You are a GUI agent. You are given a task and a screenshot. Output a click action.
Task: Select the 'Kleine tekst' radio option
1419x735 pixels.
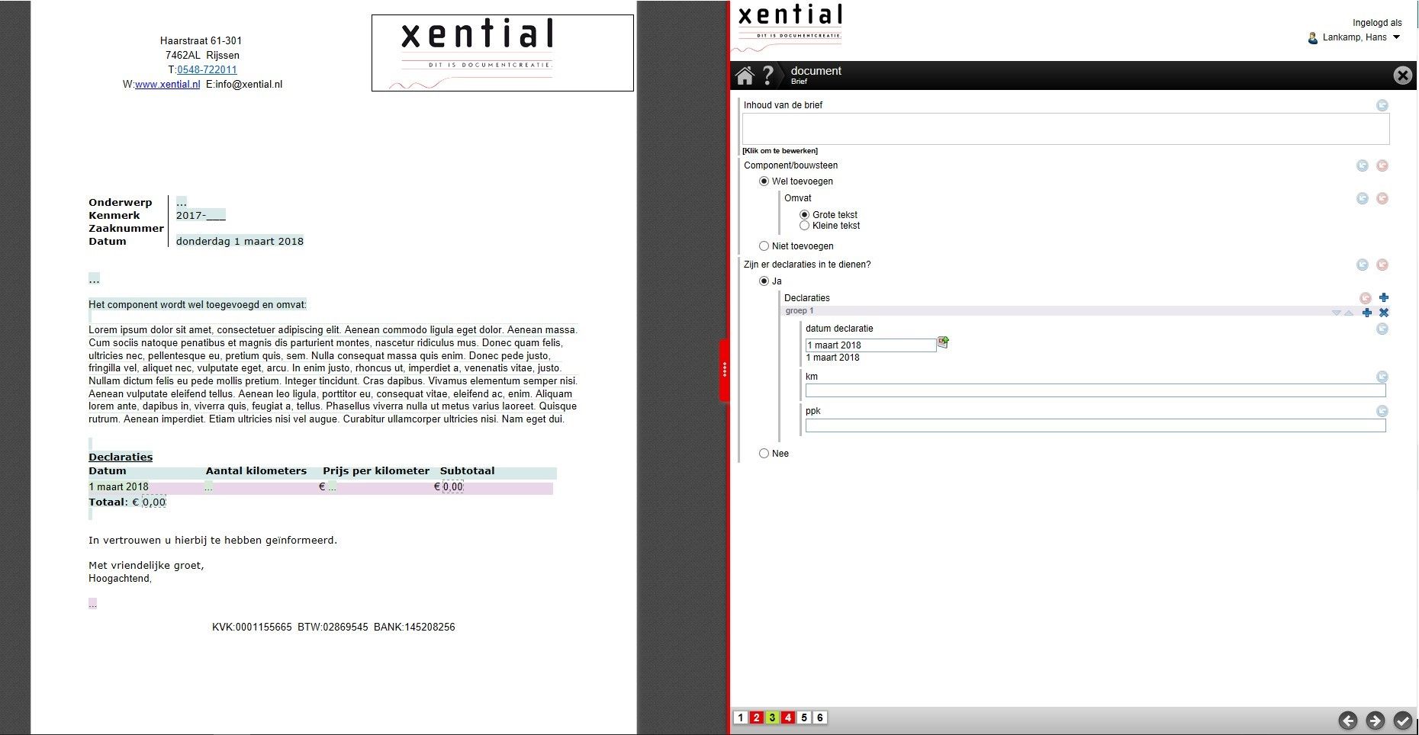(x=804, y=226)
